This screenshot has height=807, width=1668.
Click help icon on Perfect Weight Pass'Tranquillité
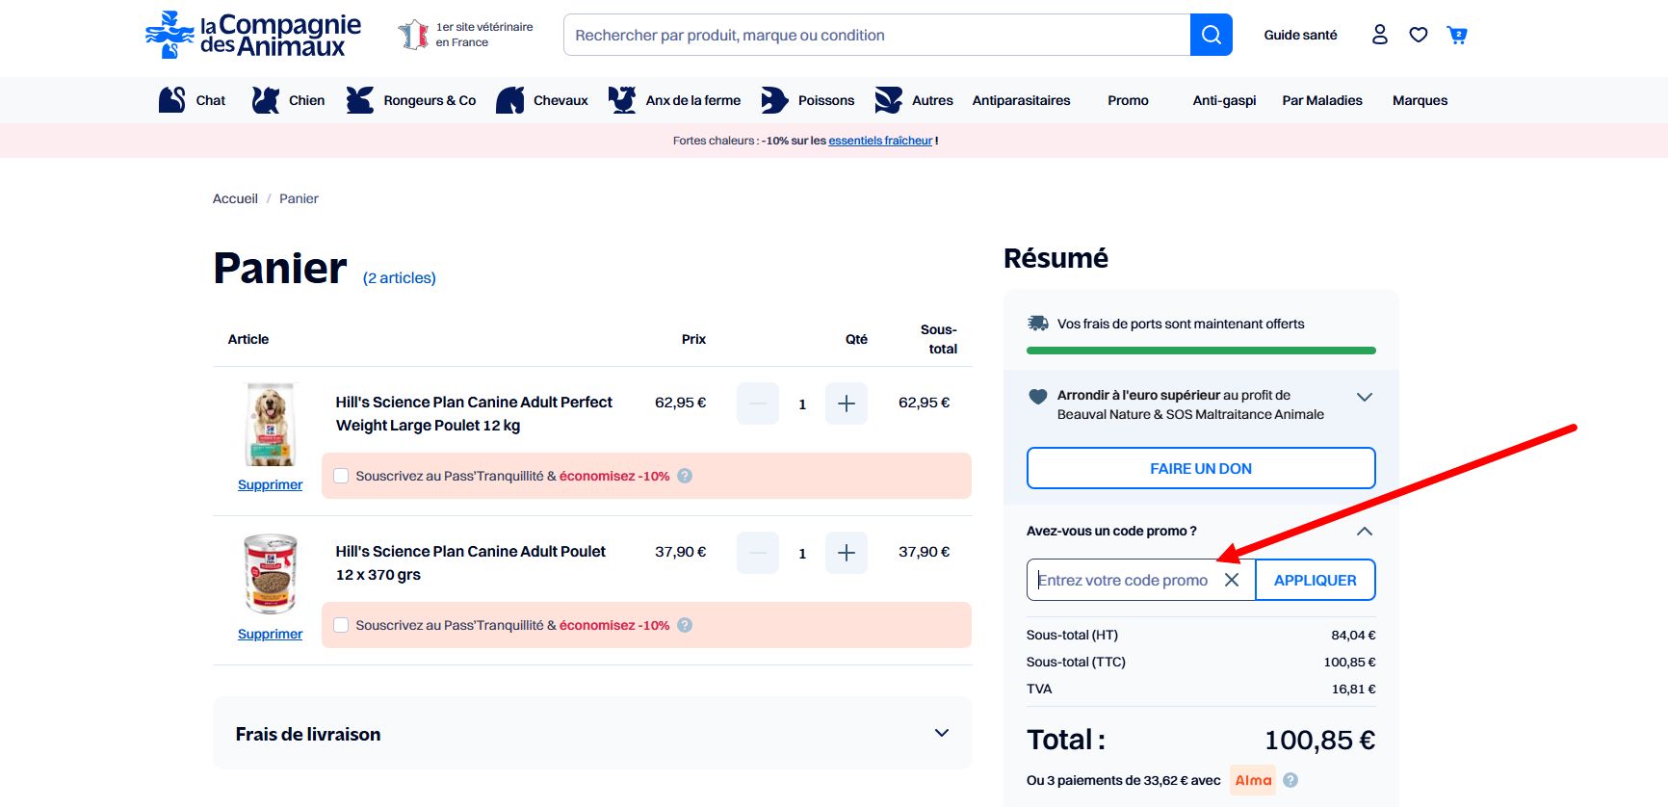685,476
